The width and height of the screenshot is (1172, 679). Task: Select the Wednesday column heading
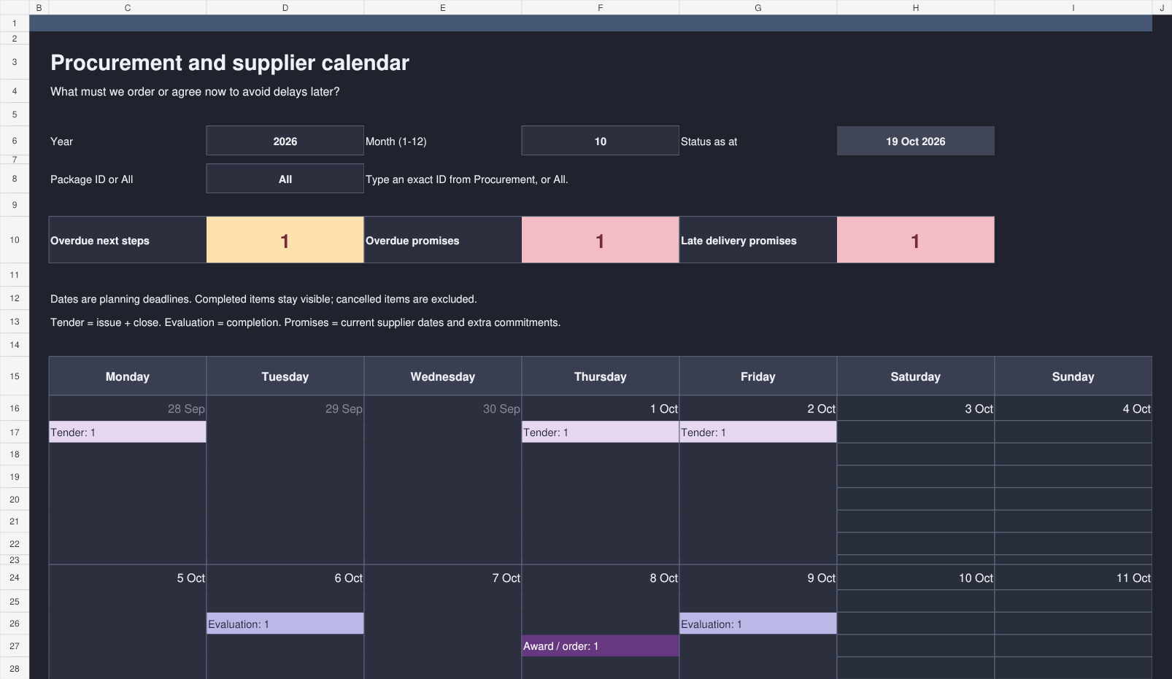pyautogui.click(x=443, y=376)
